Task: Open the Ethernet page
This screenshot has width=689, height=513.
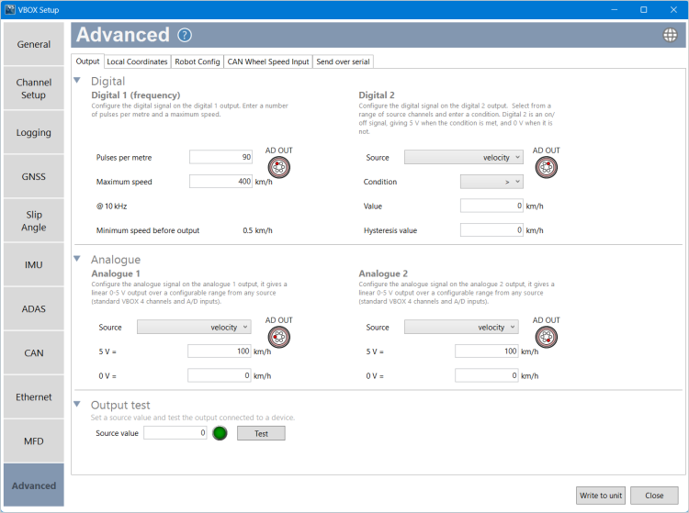Action: pyautogui.click(x=34, y=396)
